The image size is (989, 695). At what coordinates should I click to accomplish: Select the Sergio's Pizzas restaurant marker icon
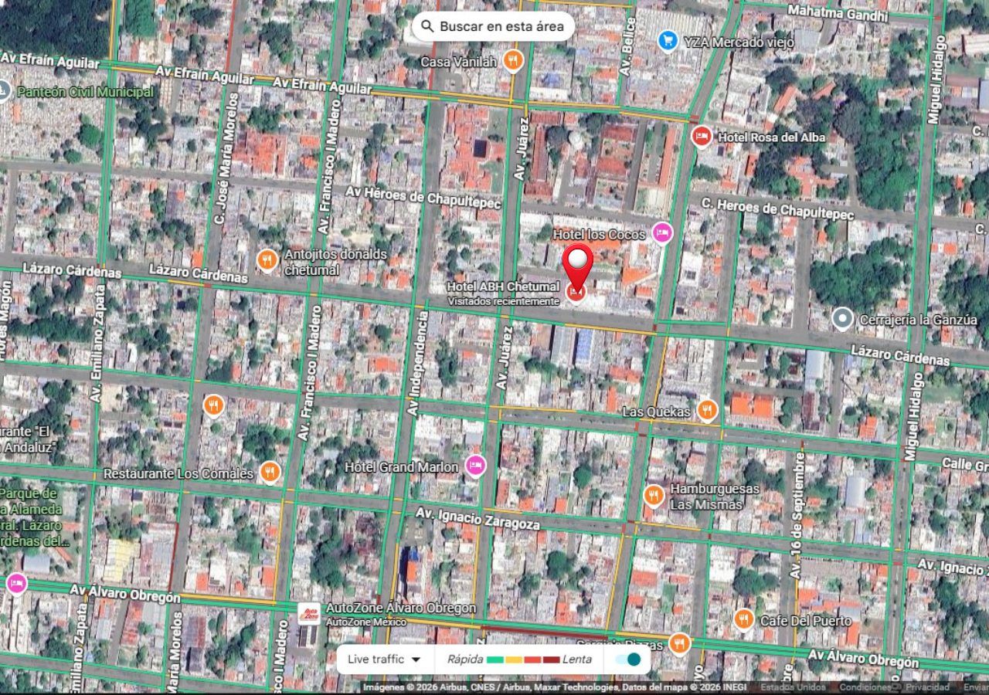(679, 643)
